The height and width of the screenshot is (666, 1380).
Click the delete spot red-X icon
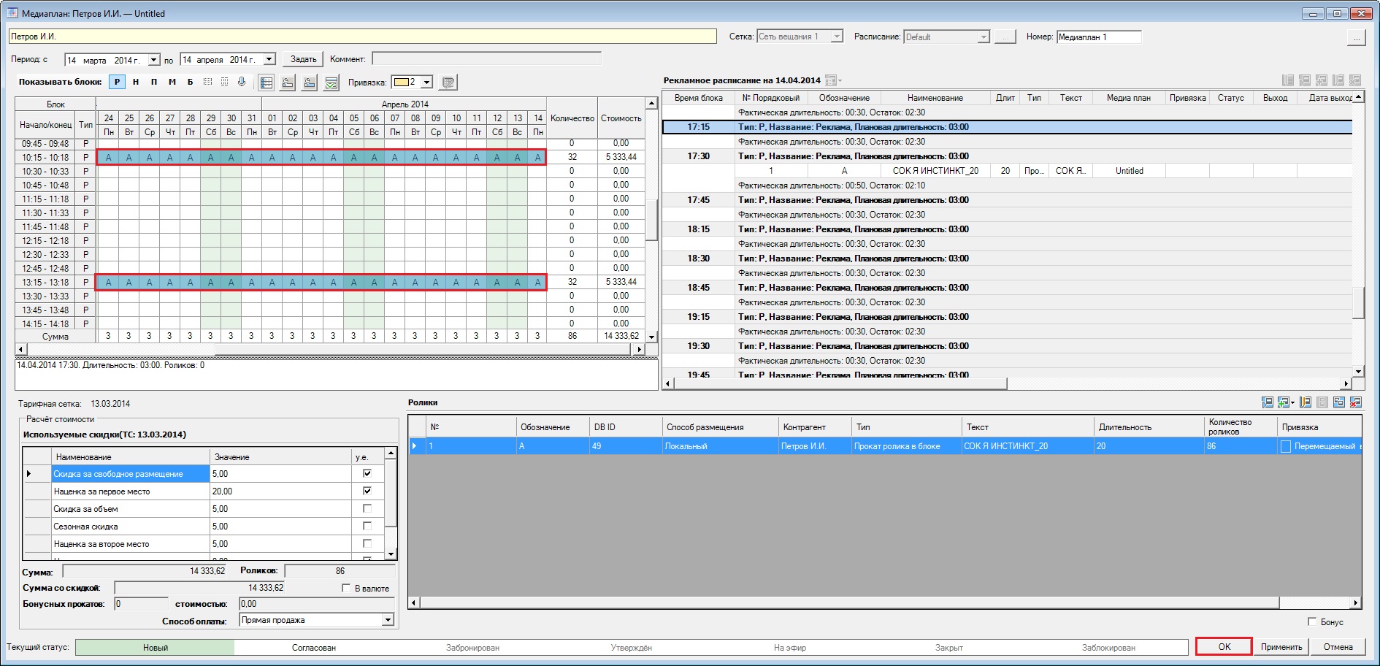[x=1356, y=402]
